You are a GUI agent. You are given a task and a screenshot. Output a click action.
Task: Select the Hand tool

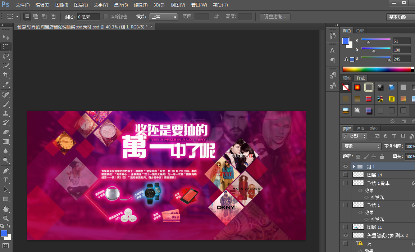[5, 209]
